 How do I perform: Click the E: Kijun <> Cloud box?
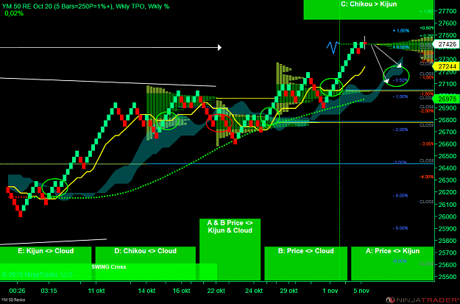(x=46, y=264)
